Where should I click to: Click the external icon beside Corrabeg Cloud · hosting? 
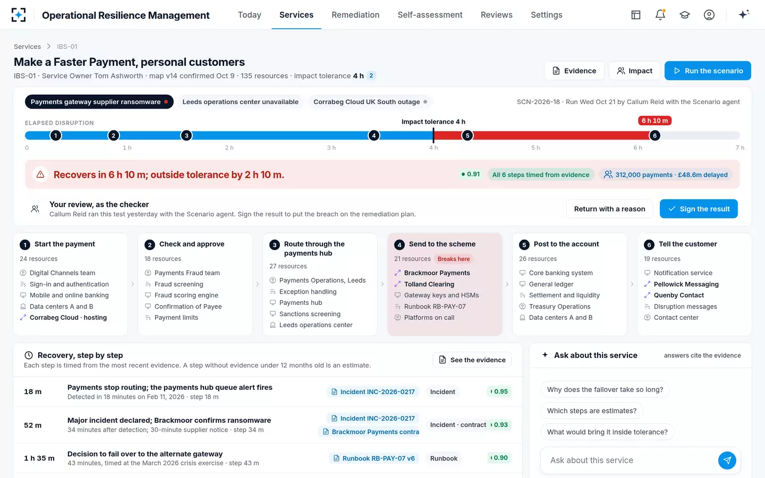click(x=23, y=318)
